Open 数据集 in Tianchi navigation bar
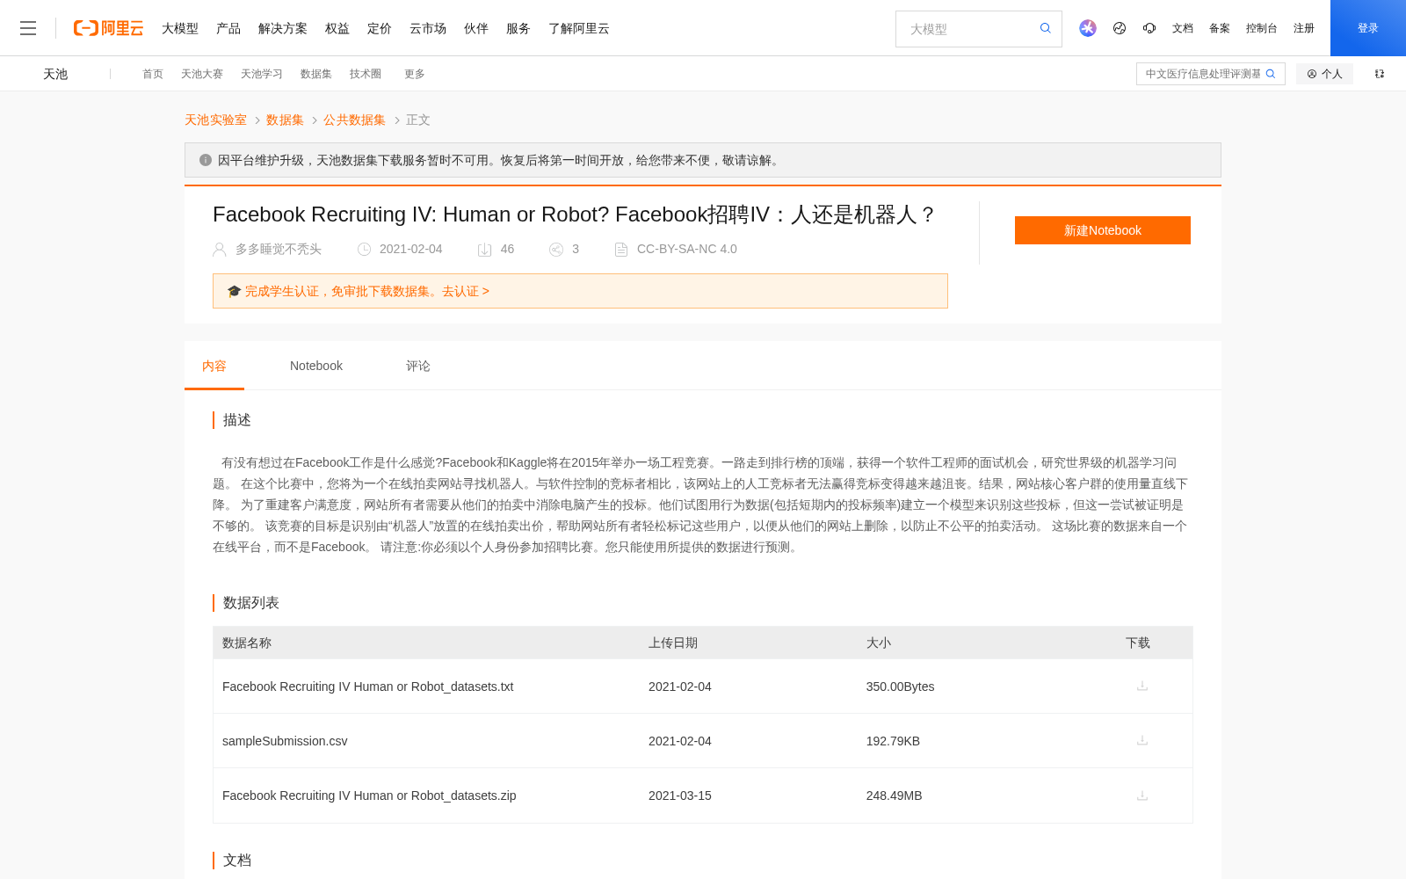The image size is (1406, 879). [316, 74]
